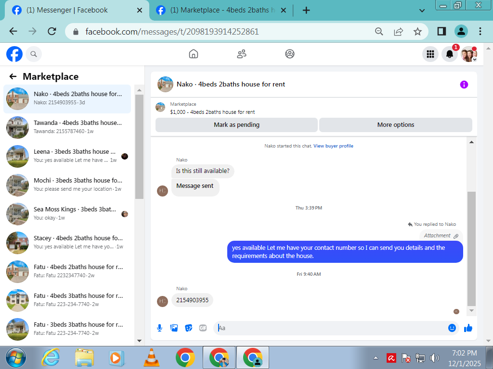The height and width of the screenshot is (369, 493).
Task: Click Mark as pending
Action: pos(236,125)
